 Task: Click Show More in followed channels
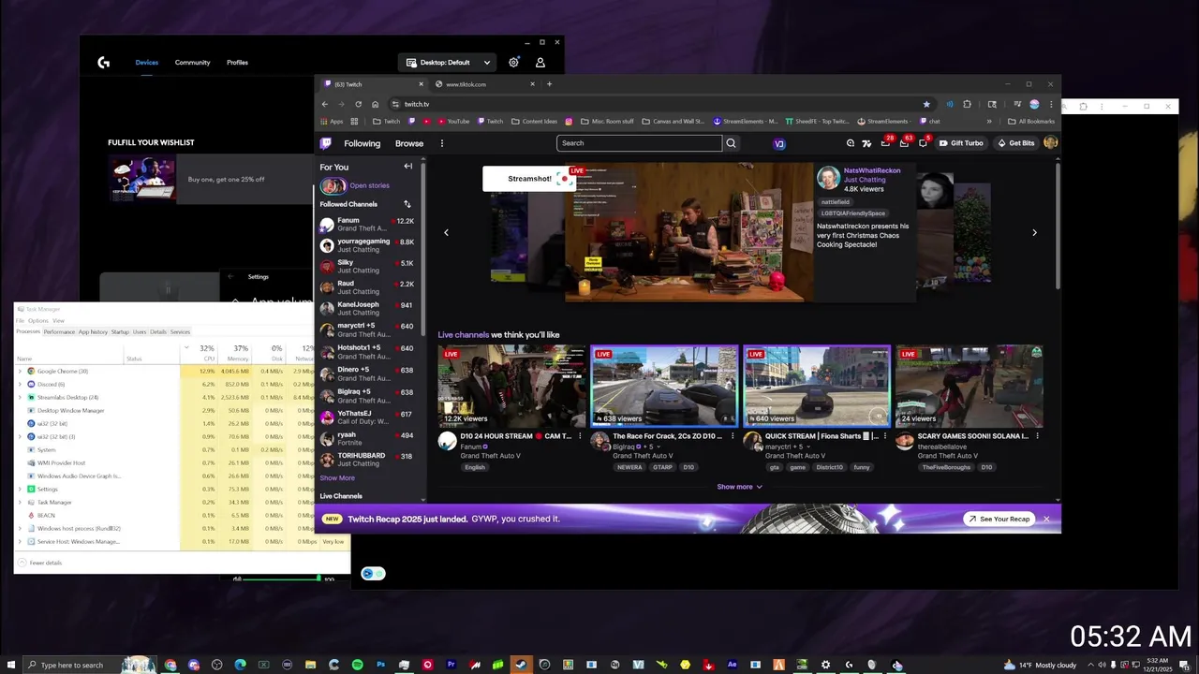[x=337, y=478]
